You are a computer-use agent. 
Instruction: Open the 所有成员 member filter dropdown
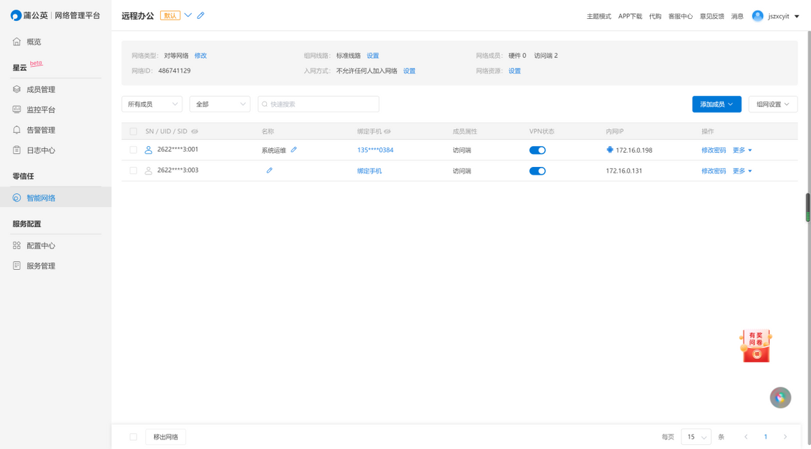pyautogui.click(x=151, y=103)
